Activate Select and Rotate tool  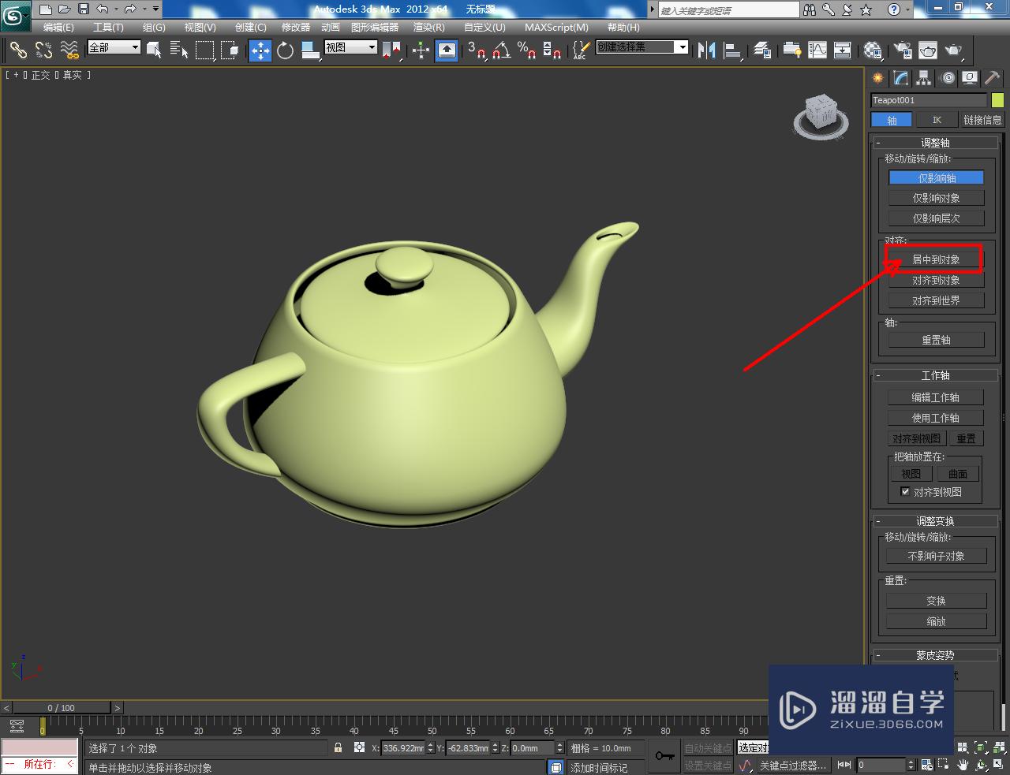286,50
